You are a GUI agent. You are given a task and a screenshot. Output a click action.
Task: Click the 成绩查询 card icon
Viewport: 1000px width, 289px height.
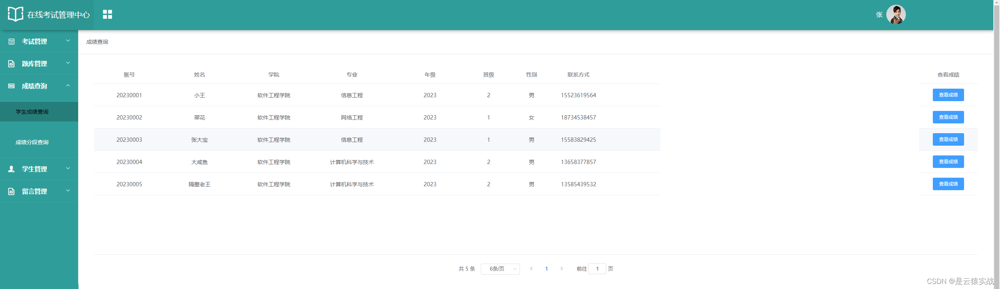[x=11, y=86]
